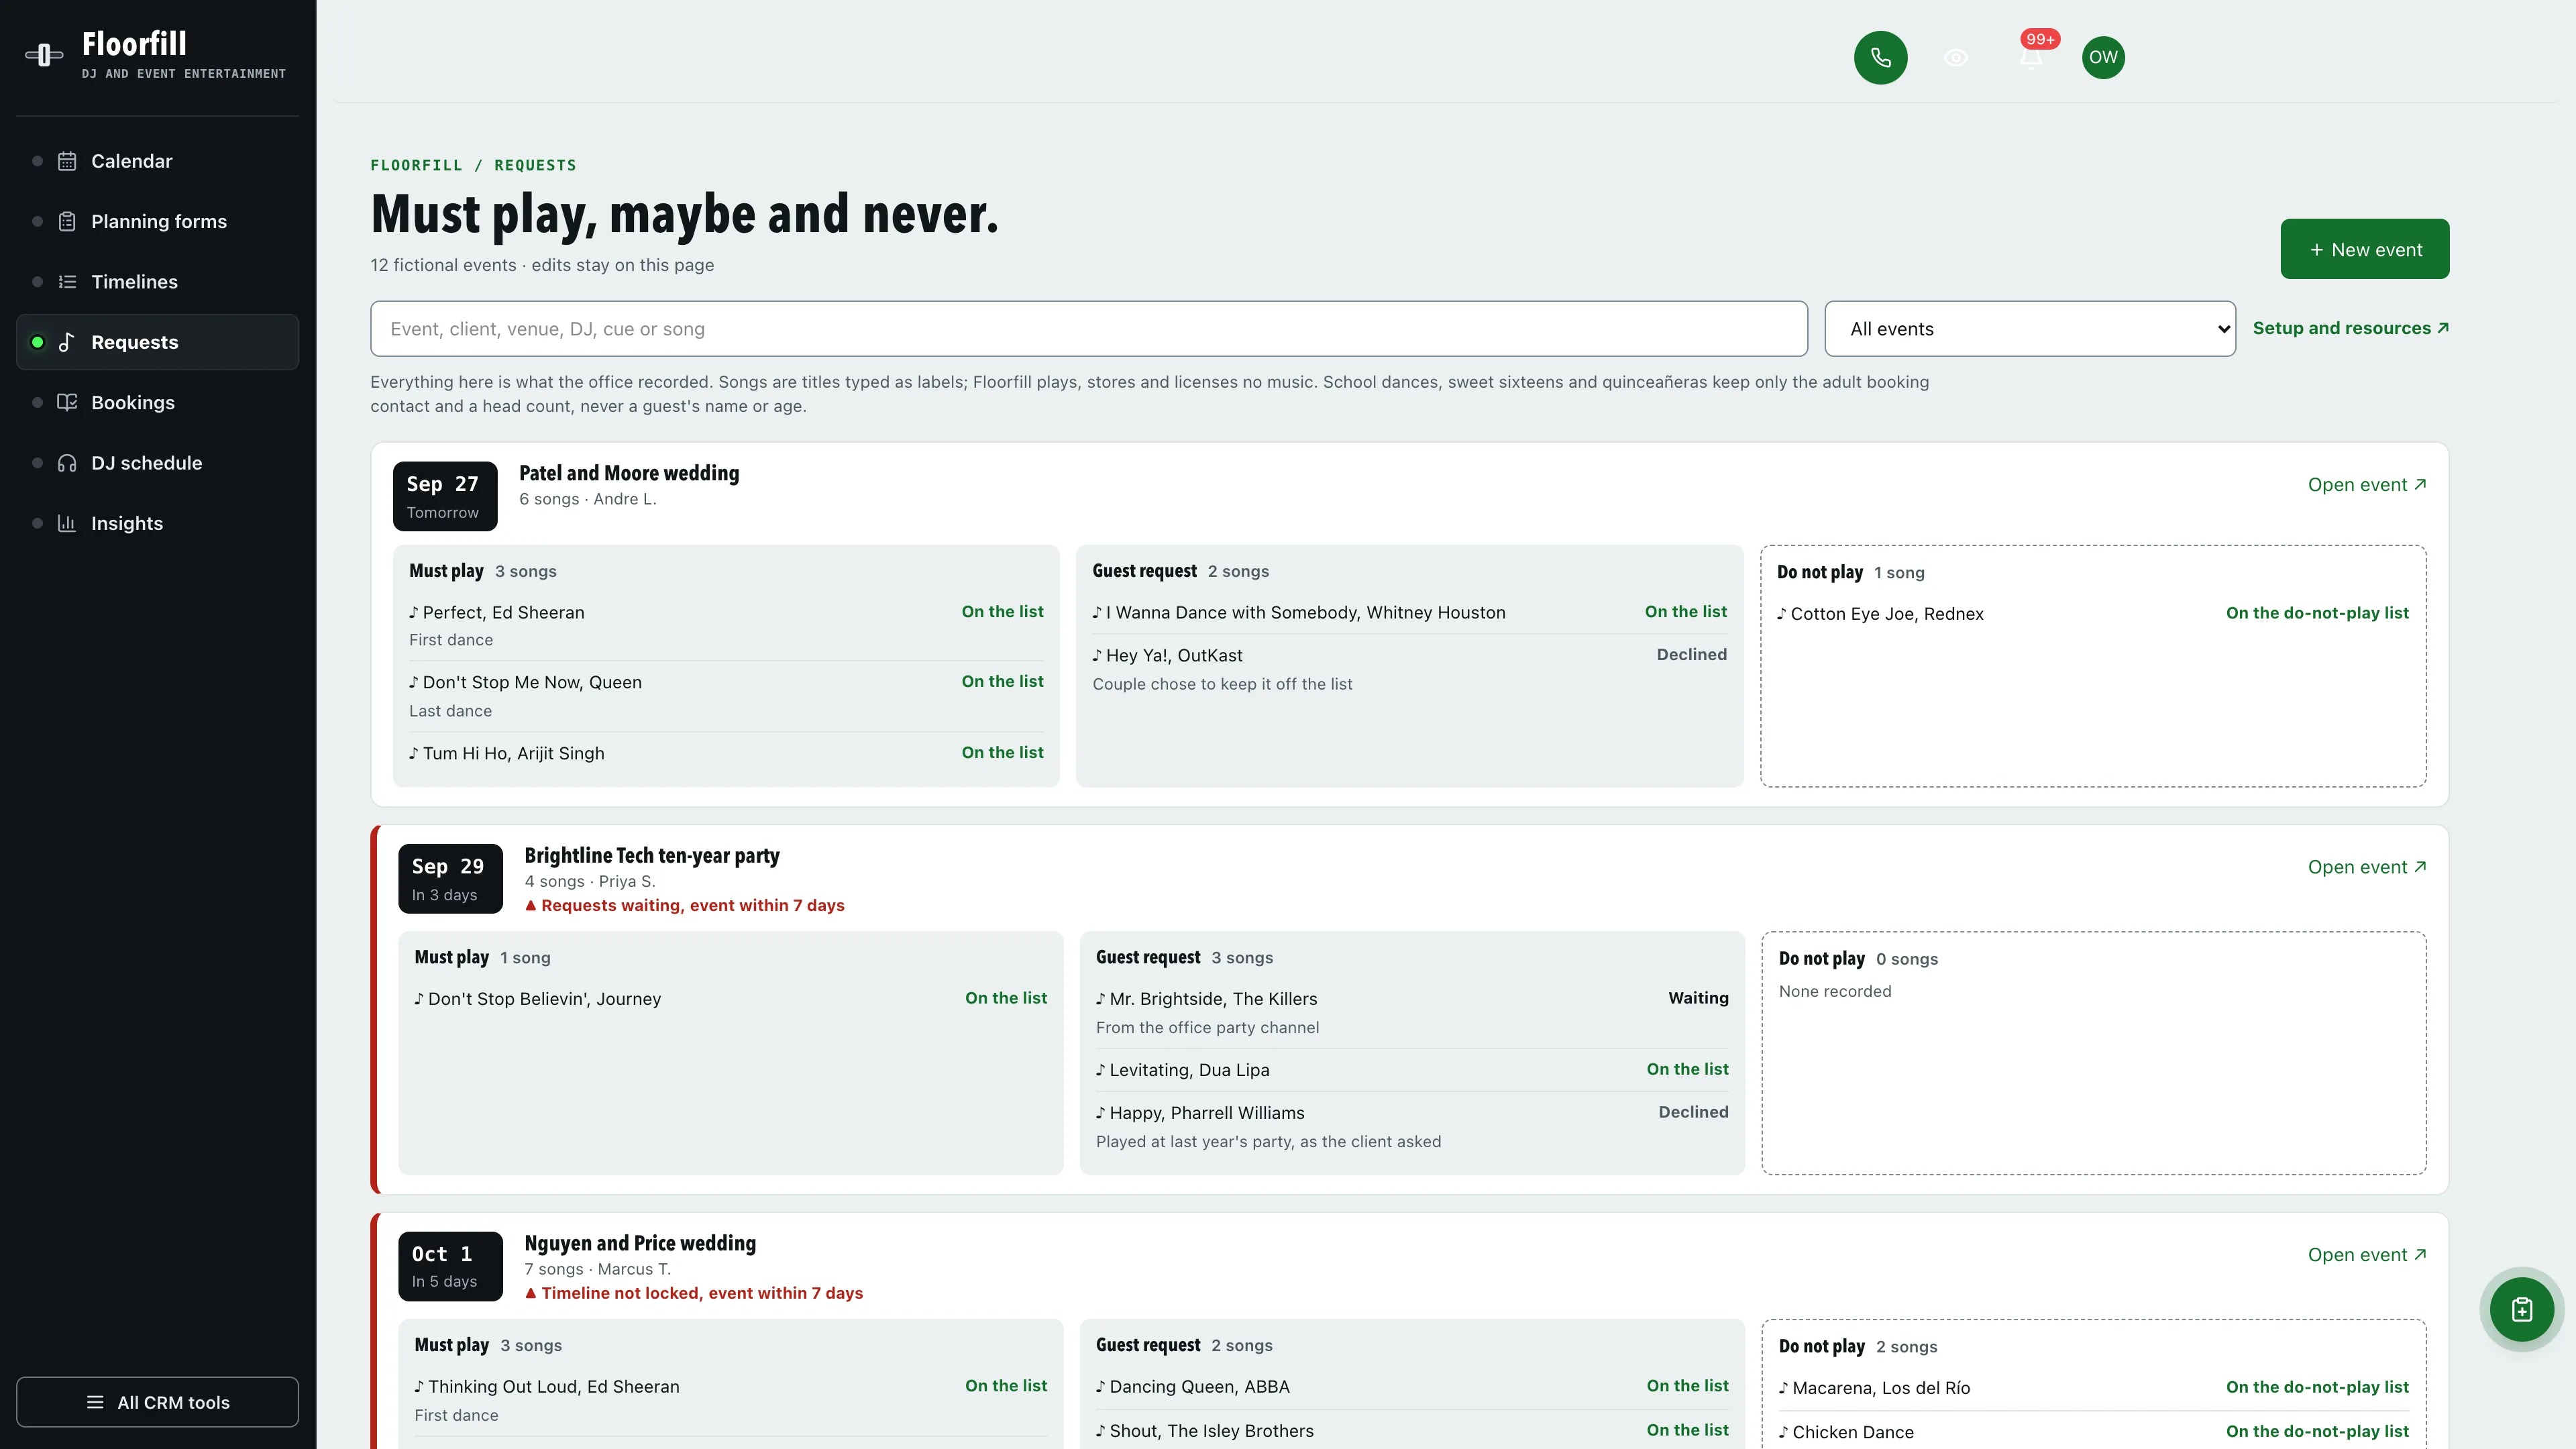Click the New event button

click(2364, 249)
